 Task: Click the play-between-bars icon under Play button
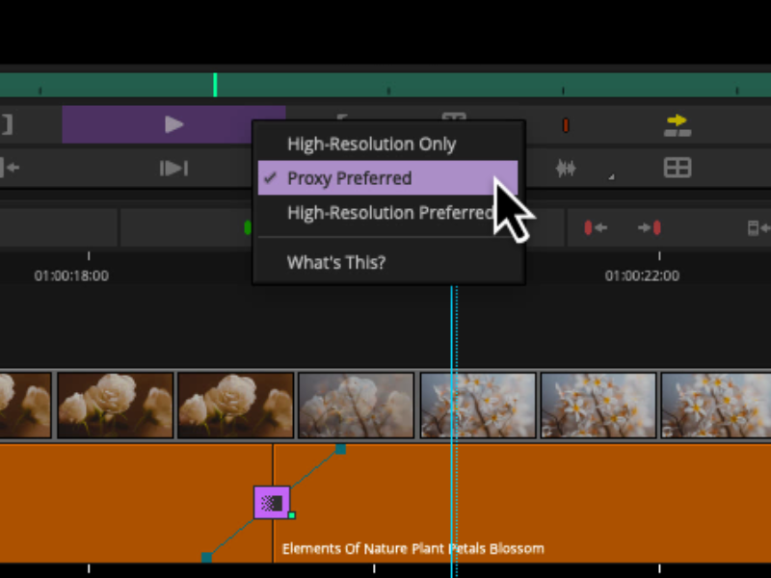173,169
